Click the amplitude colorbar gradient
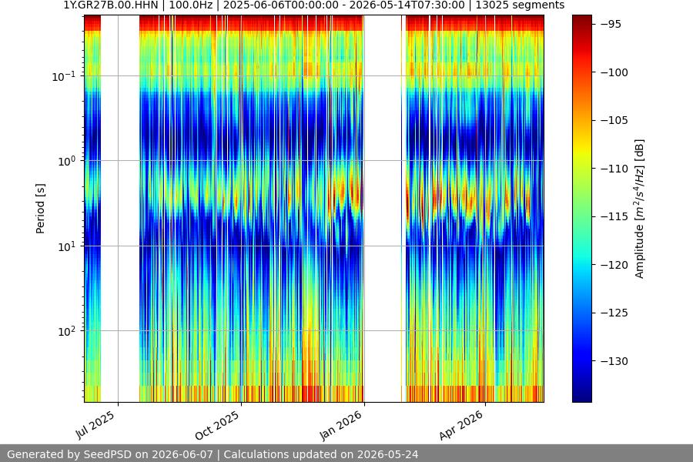Viewport: 693px width, 462px height. click(581, 209)
